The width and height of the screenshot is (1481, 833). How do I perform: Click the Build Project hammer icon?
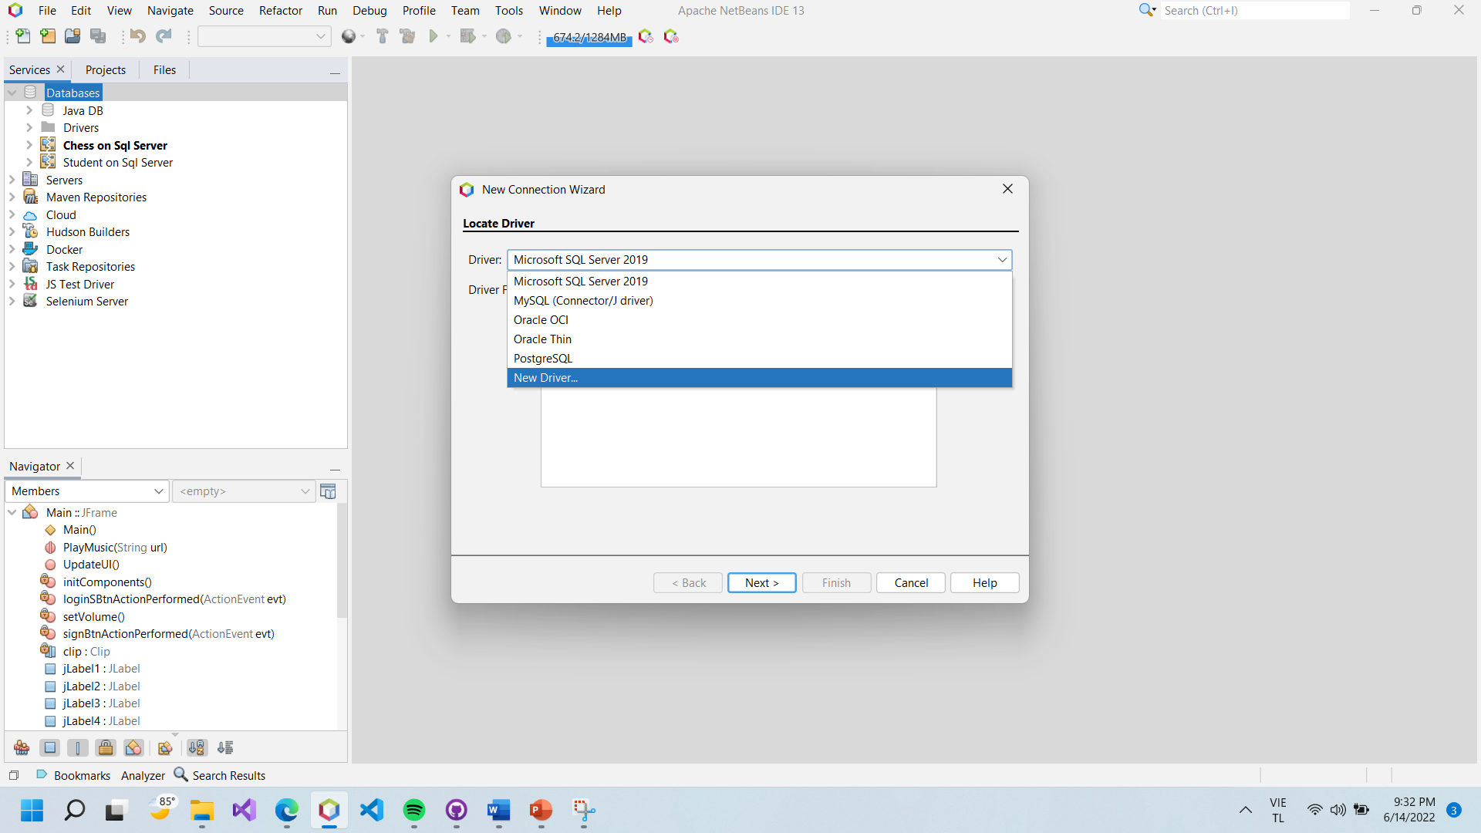382,36
